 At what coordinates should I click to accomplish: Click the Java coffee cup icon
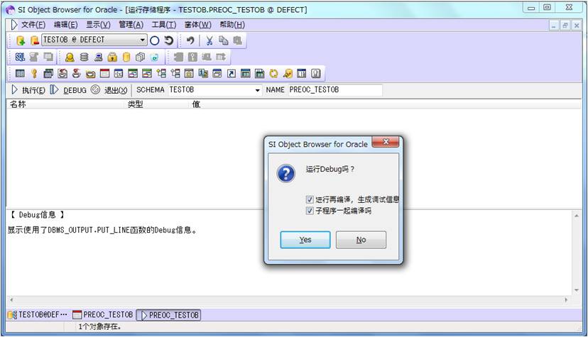(77, 73)
